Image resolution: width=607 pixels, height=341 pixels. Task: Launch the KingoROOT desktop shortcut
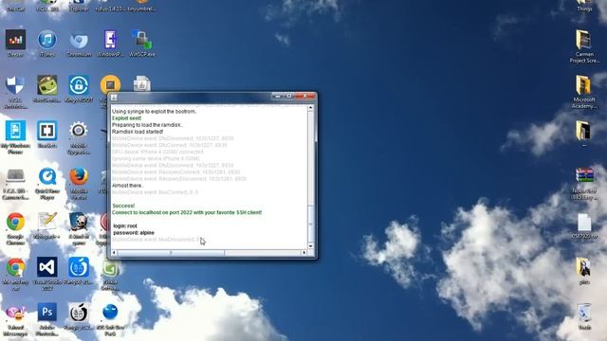click(79, 85)
